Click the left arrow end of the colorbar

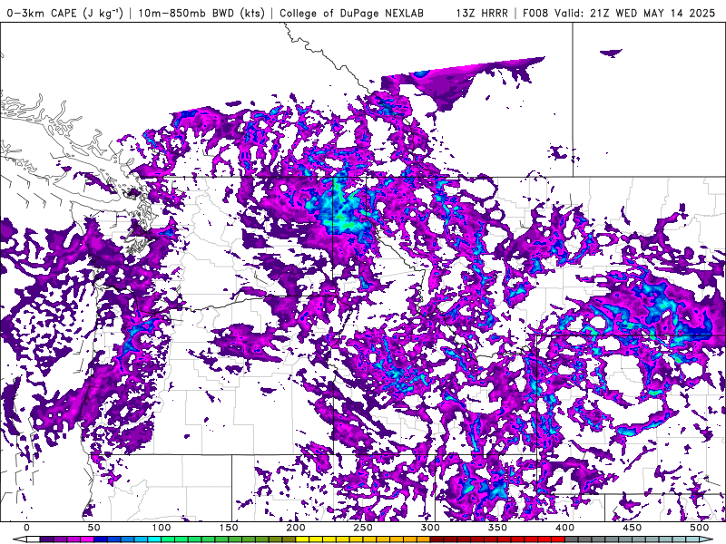[20, 539]
